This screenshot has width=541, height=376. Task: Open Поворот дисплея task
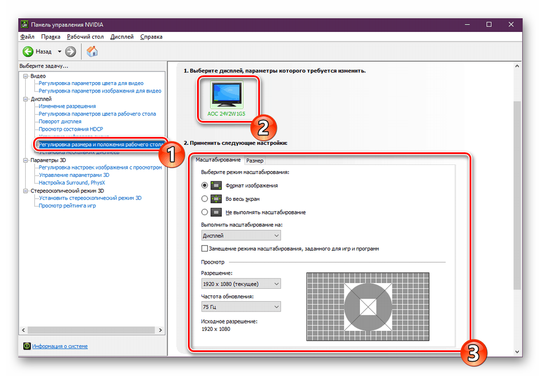tap(60, 122)
